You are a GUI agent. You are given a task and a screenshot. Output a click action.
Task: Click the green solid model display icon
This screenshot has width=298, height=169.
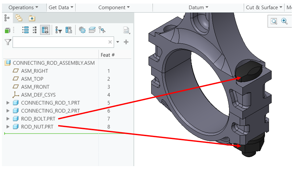7,30
